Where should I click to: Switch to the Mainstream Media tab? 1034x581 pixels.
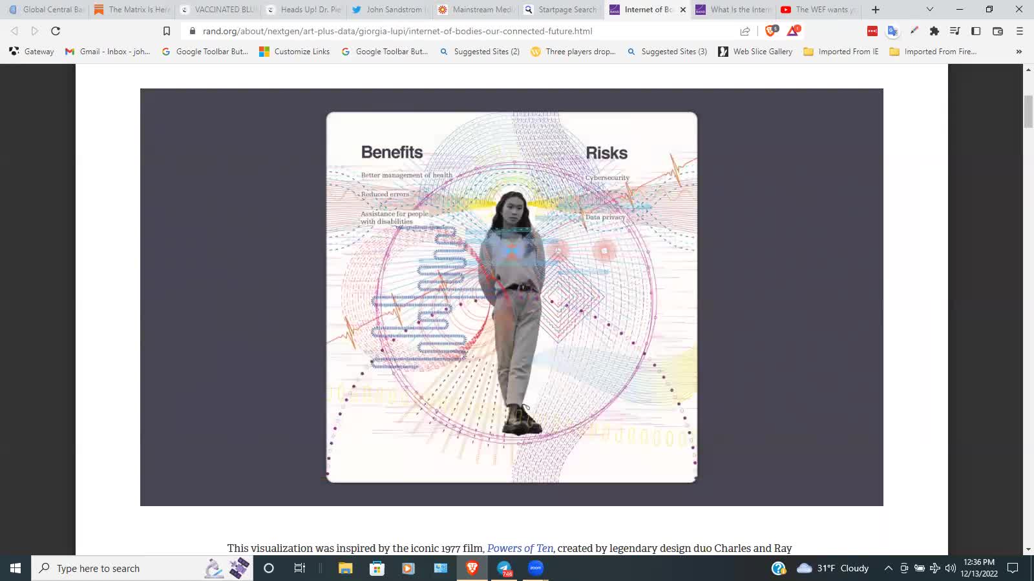(476, 10)
